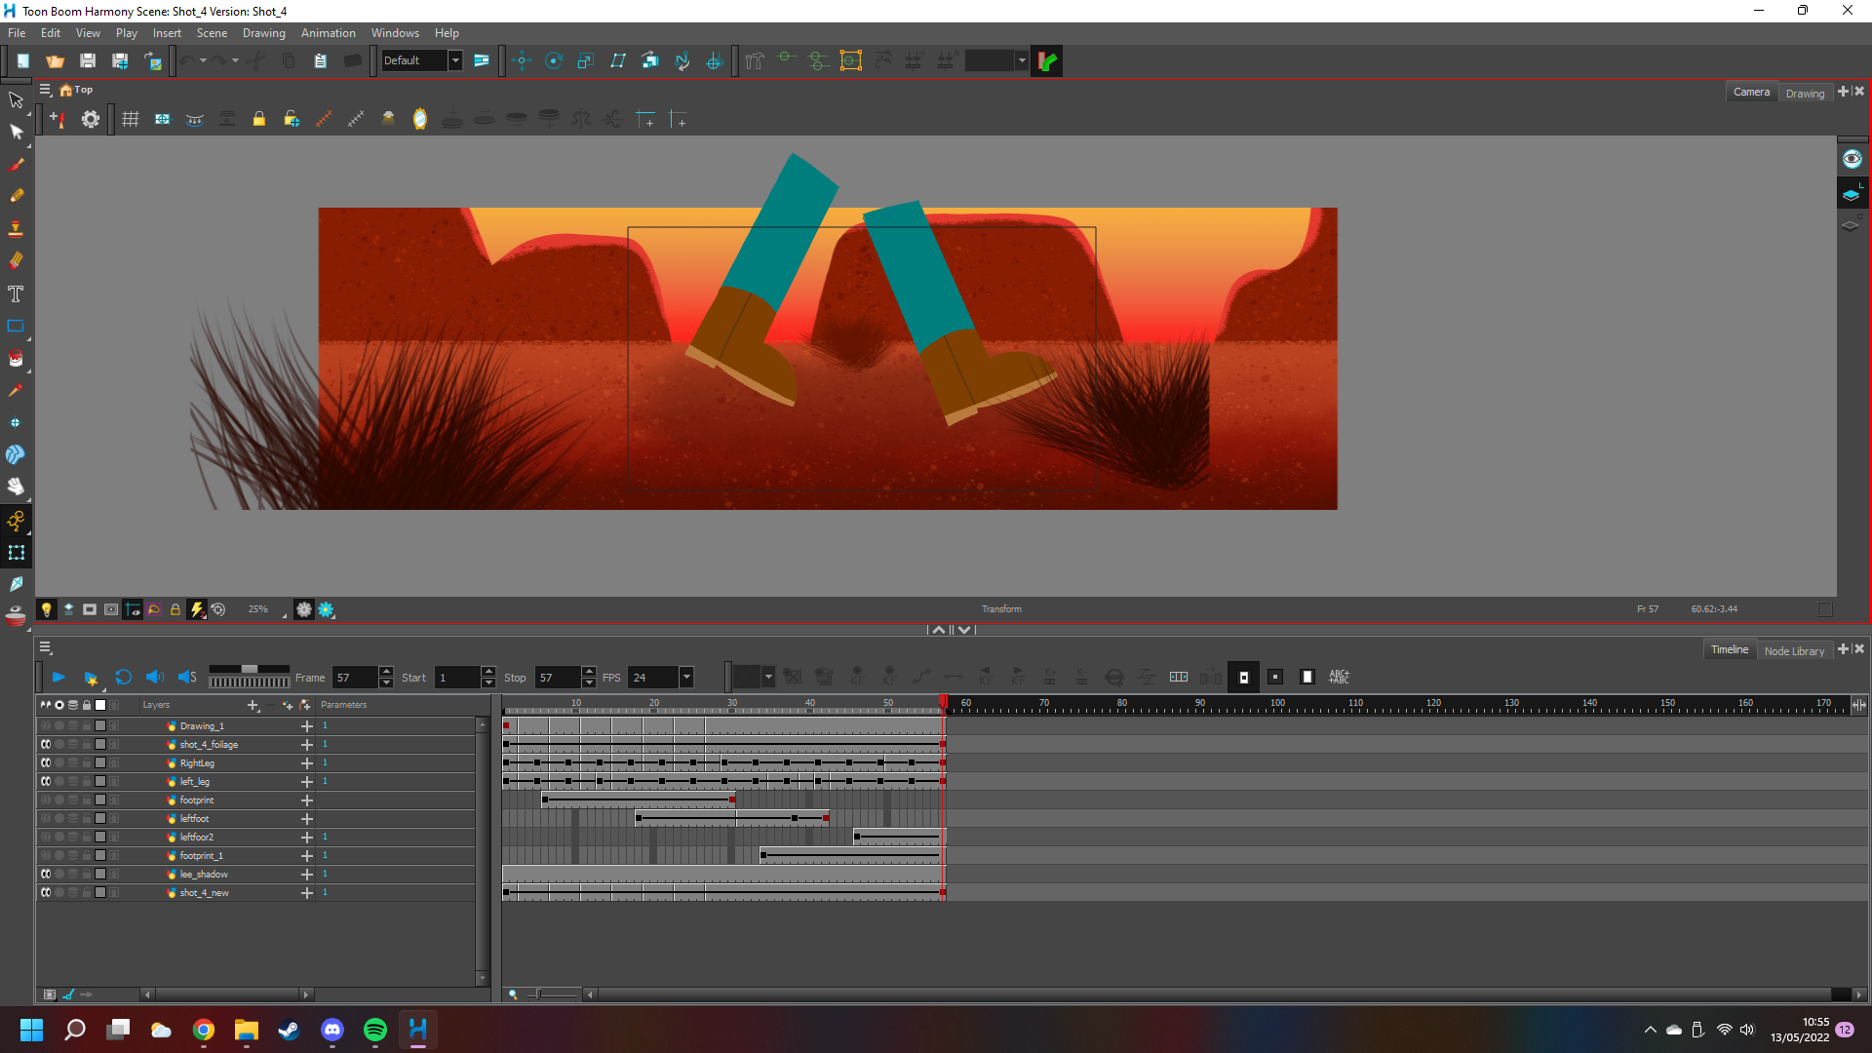The image size is (1872, 1053).
Task: Click the eye preview icon at right of camera
Action: 1852,159
